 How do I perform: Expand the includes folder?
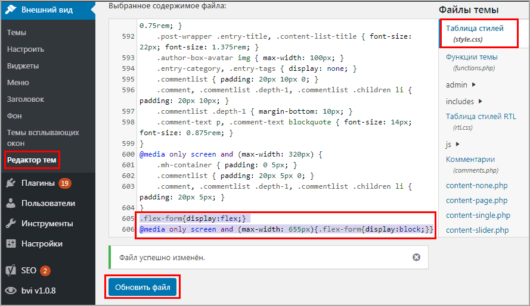pyautogui.click(x=481, y=101)
